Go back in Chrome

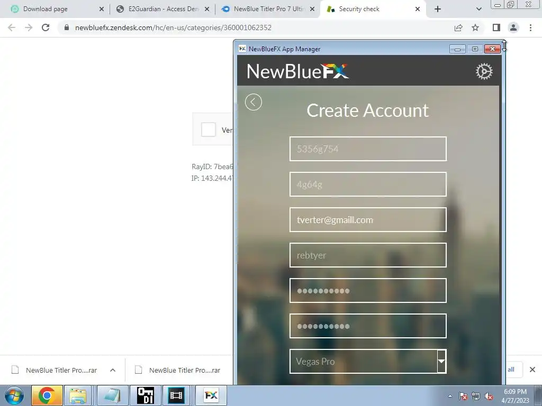pyautogui.click(x=12, y=27)
